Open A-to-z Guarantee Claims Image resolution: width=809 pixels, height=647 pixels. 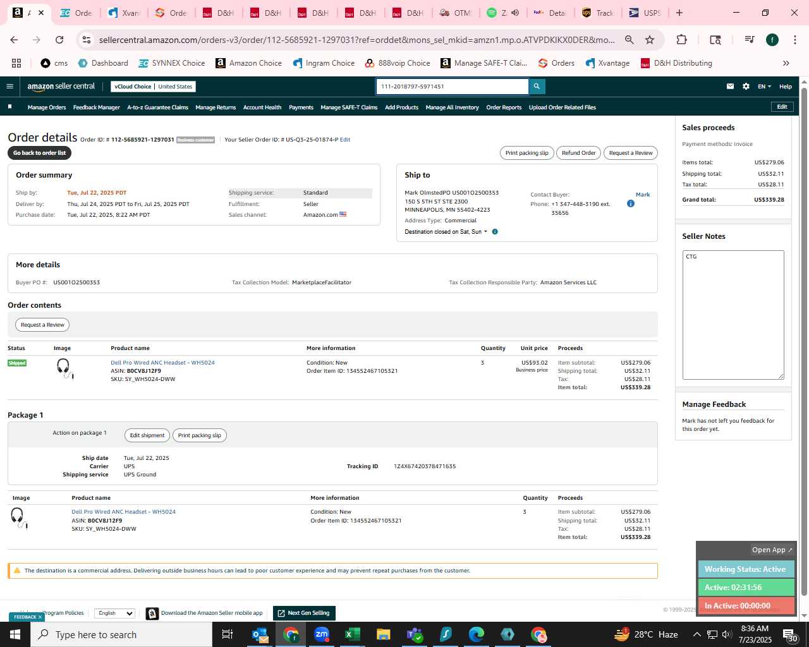(157, 107)
